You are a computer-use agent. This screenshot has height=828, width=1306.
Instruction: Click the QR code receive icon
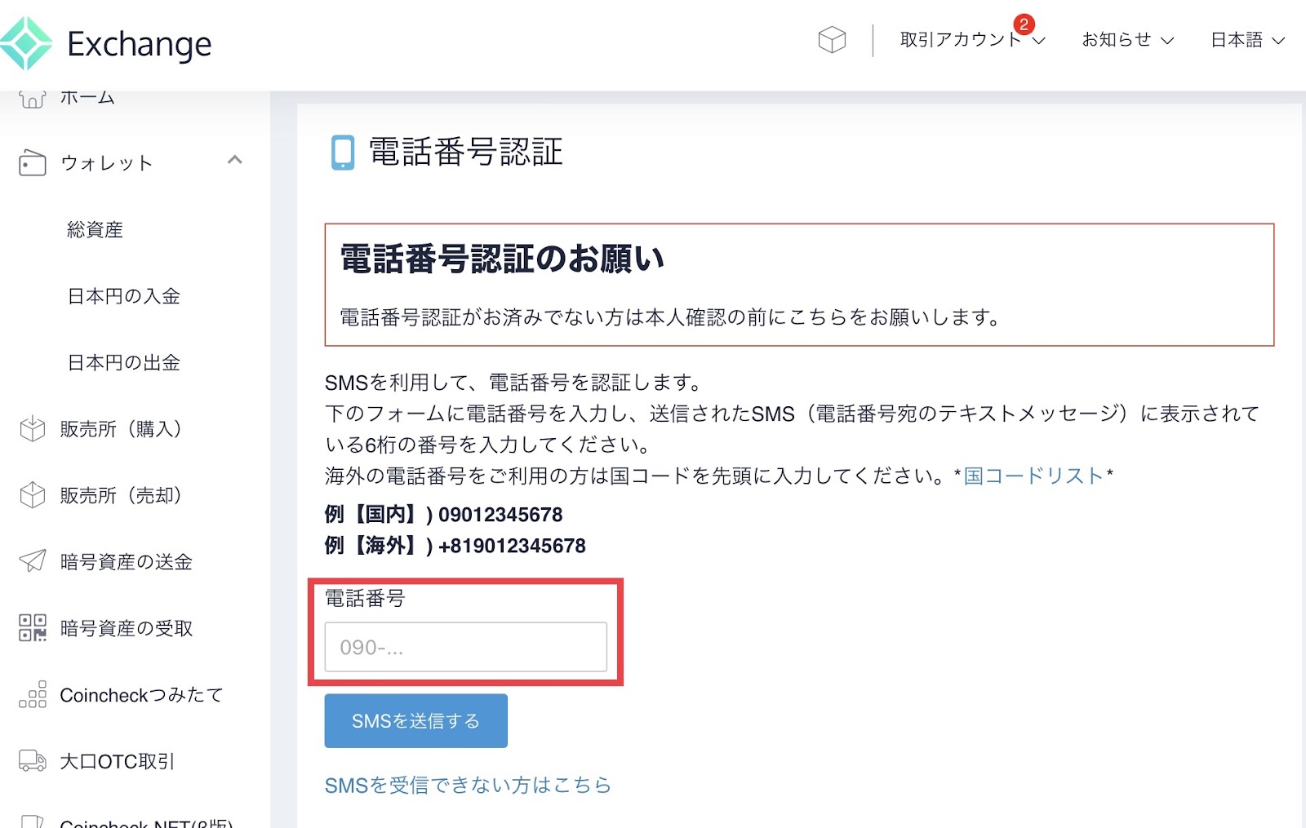pyautogui.click(x=33, y=628)
